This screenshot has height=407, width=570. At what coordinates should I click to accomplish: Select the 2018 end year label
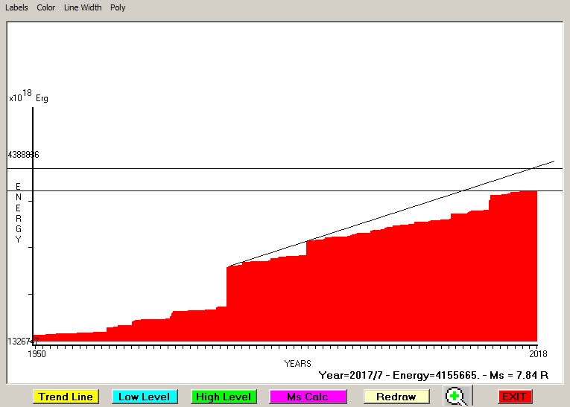(x=539, y=353)
